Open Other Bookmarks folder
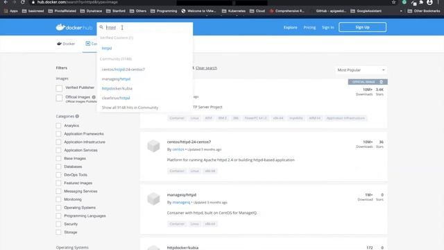 (424, 11)
